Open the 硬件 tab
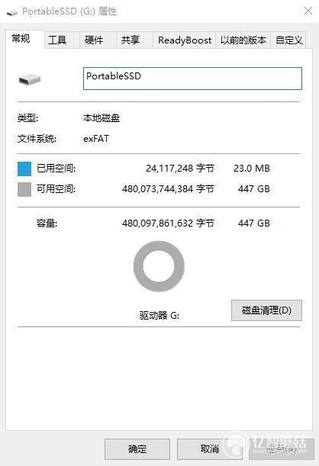The image size is (319, 466). [94, 40]
